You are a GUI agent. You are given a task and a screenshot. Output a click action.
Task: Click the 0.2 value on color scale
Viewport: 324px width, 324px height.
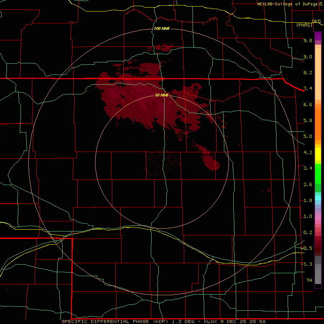[308, 233]
